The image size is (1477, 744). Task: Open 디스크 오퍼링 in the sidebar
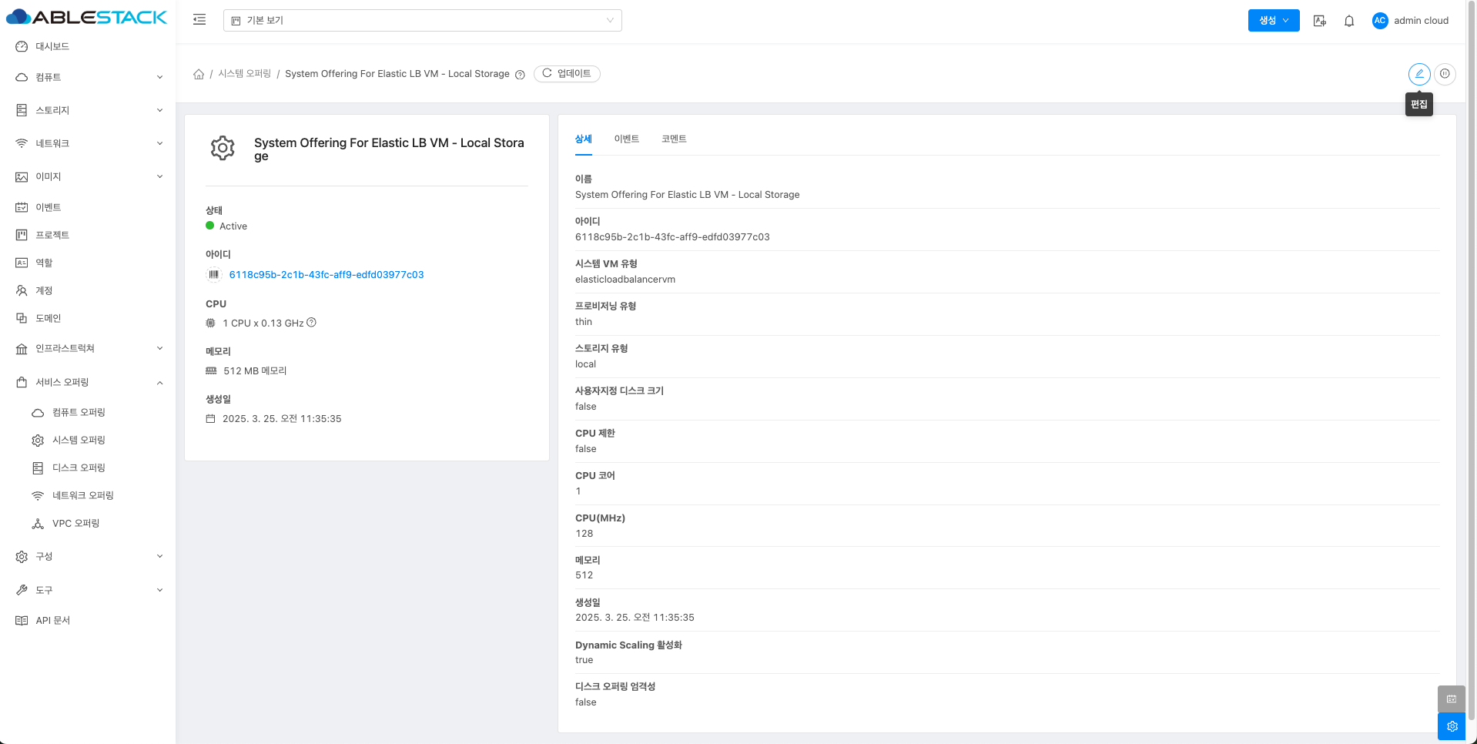click(x=79, y=468)
